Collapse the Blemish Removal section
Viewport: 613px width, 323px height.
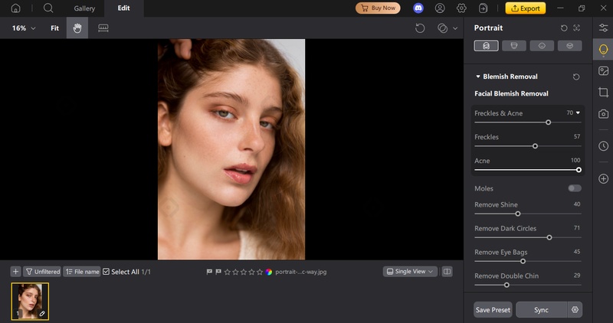(478, 77)
